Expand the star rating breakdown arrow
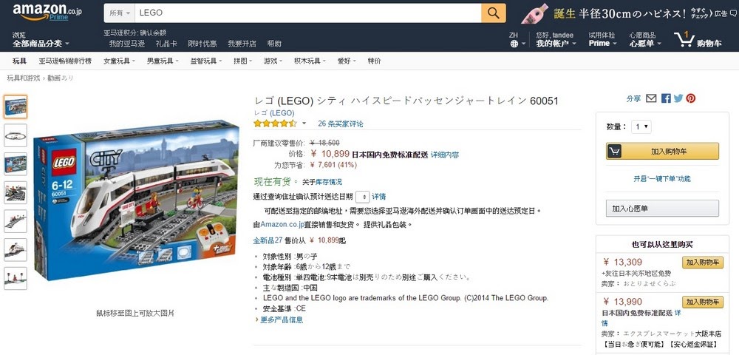Image resolution: width=739 pixels, height=355 pixels. pyautogui.click(x=304, y=124)
